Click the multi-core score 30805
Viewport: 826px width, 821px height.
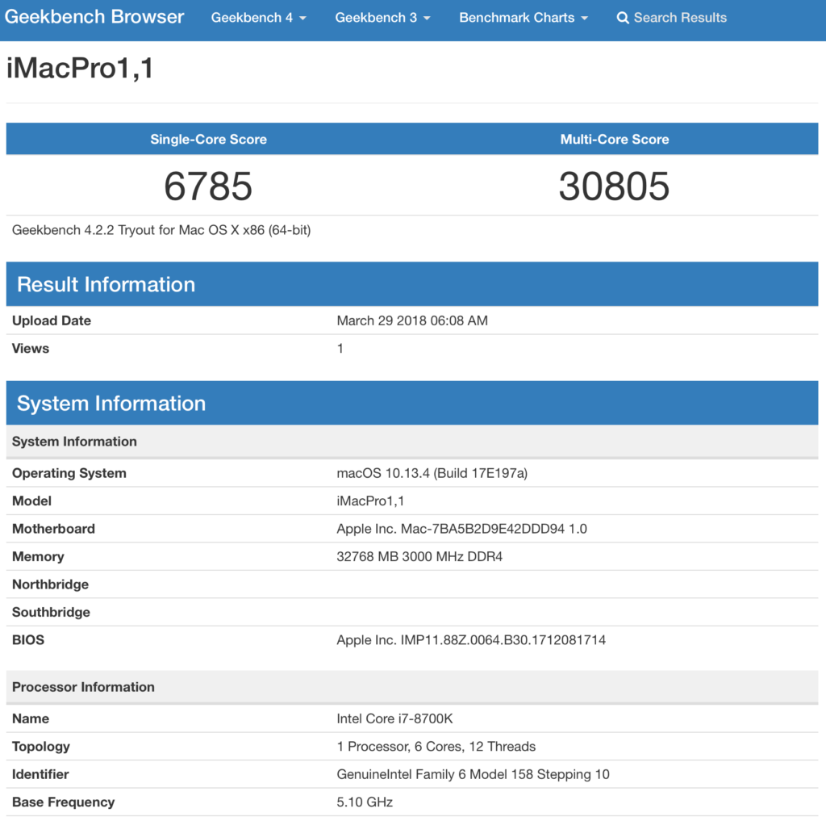point(614,186)
